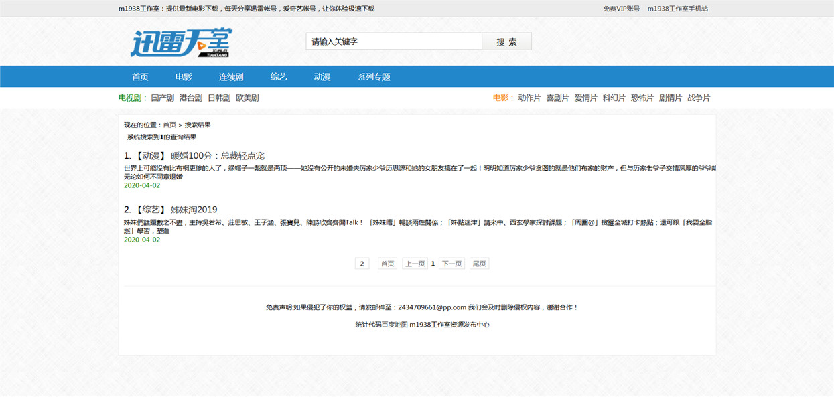Browse 剧情片 movie category
Image resolution: width=834 pixels, height=397 pixels.
tap(670, 98)
